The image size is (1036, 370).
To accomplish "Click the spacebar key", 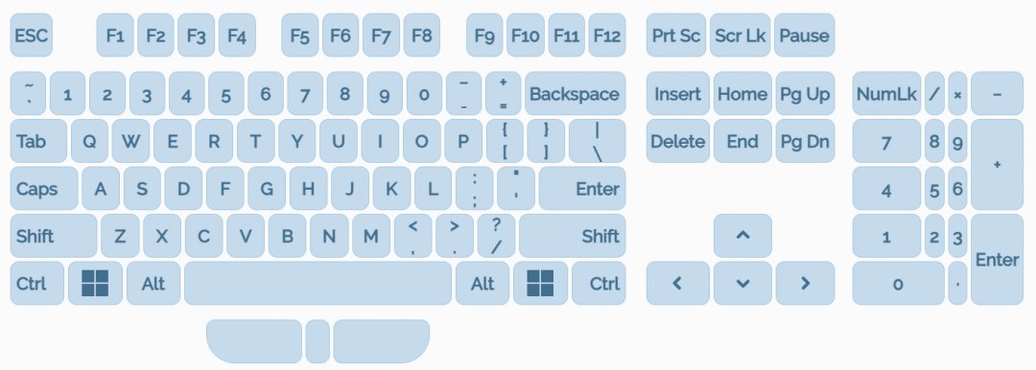I will pos(318,284).
